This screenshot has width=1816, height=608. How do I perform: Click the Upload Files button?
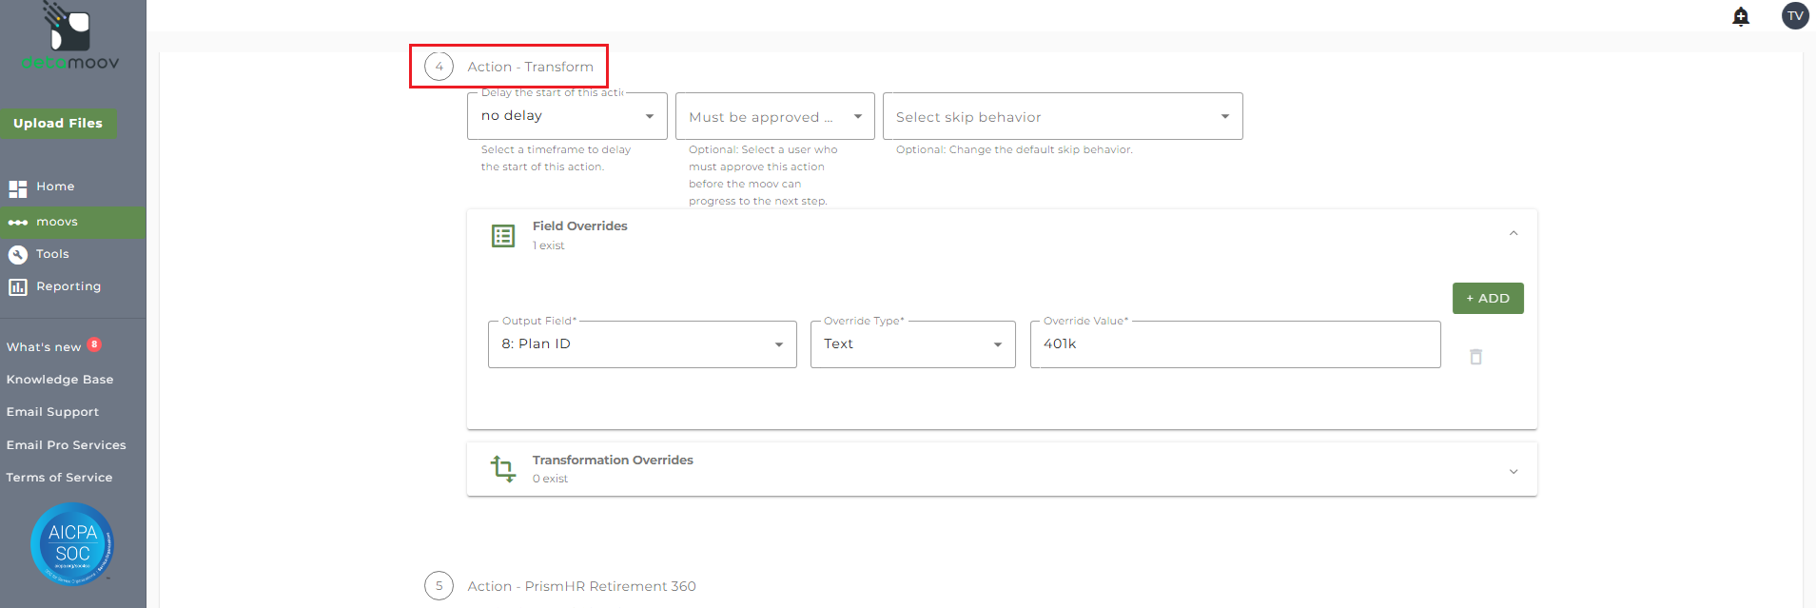coord(58,124)
